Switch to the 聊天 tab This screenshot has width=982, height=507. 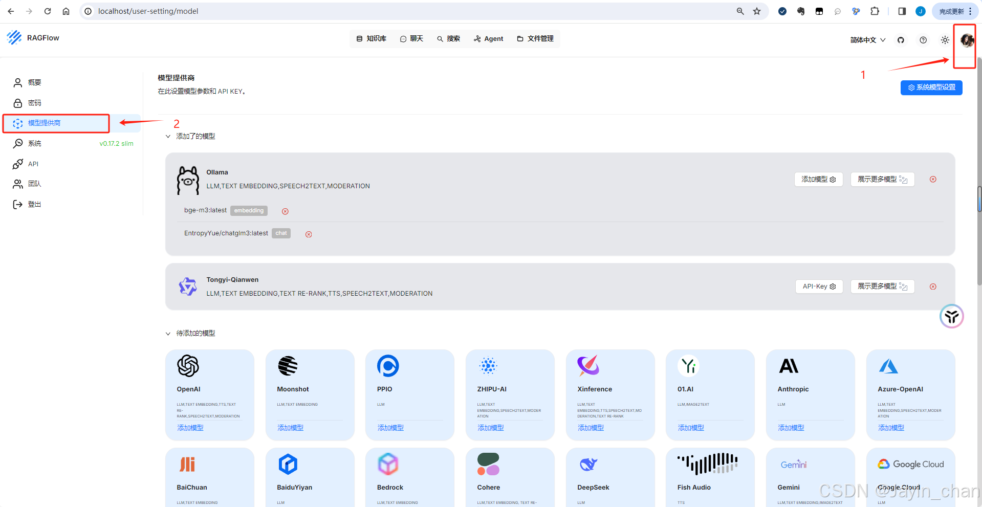click(x=412, y=38)
